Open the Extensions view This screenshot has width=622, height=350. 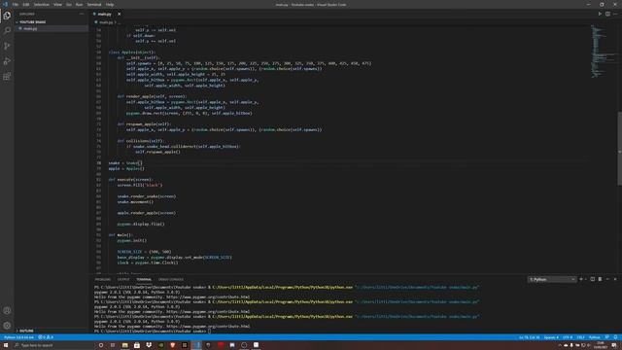(7, 76)
